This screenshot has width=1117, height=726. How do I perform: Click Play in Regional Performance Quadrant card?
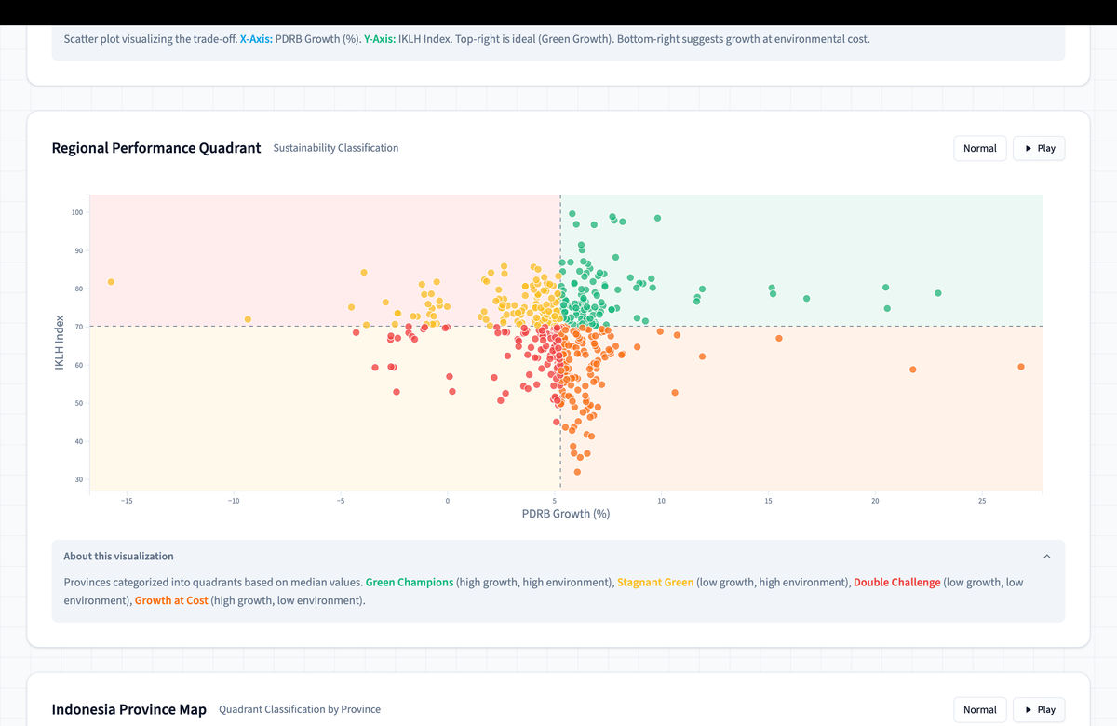1039,148
